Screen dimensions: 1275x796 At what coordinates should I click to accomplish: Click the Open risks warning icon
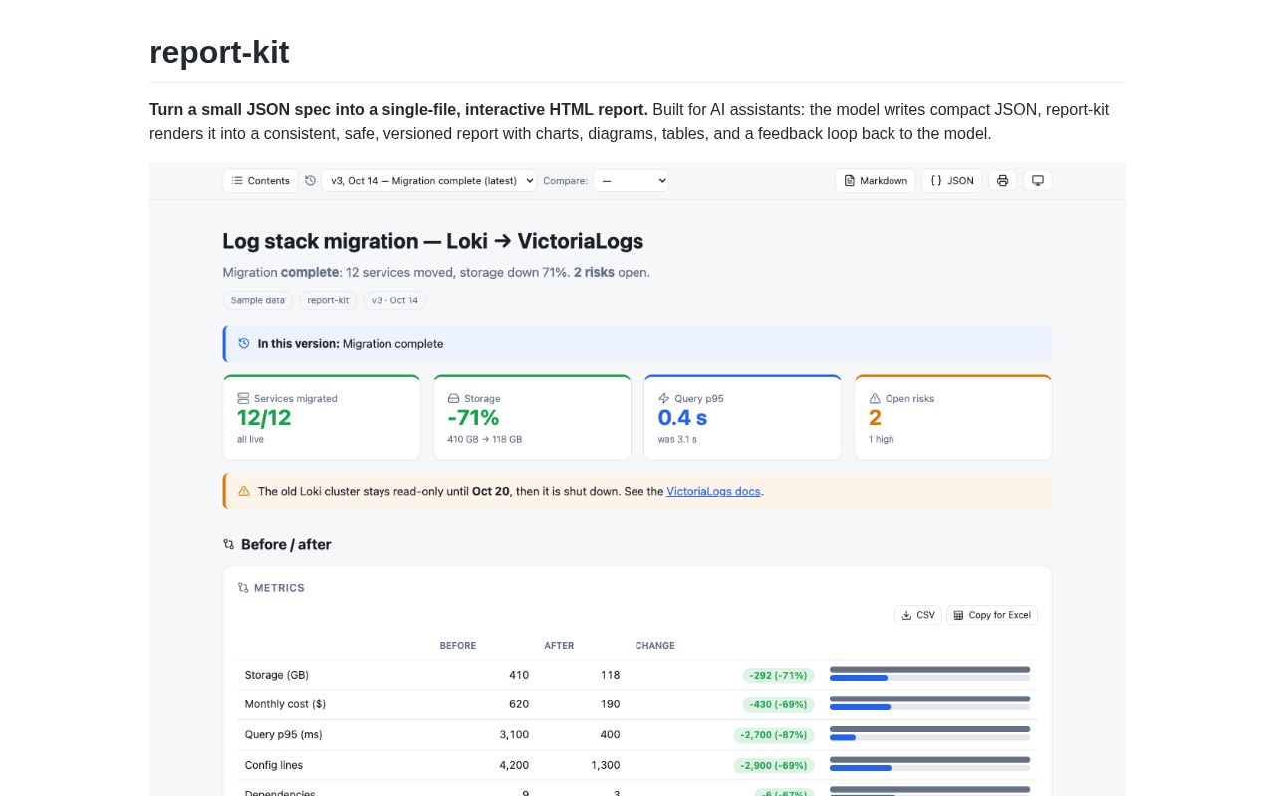[x=875, y=398]
